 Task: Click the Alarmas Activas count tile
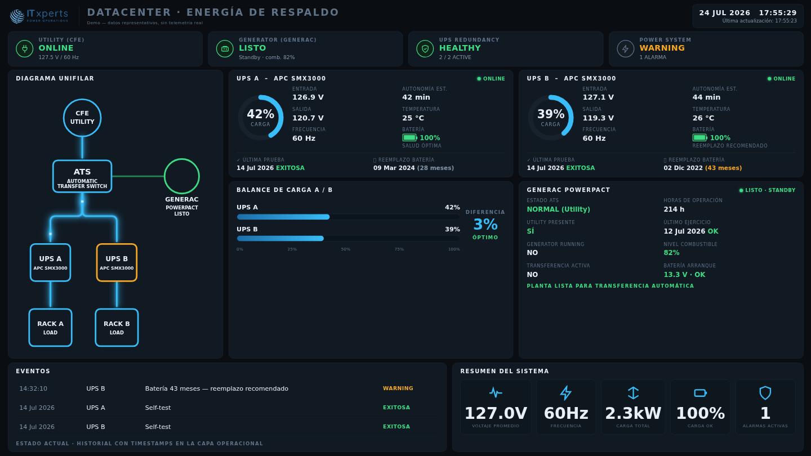[765, 407]
